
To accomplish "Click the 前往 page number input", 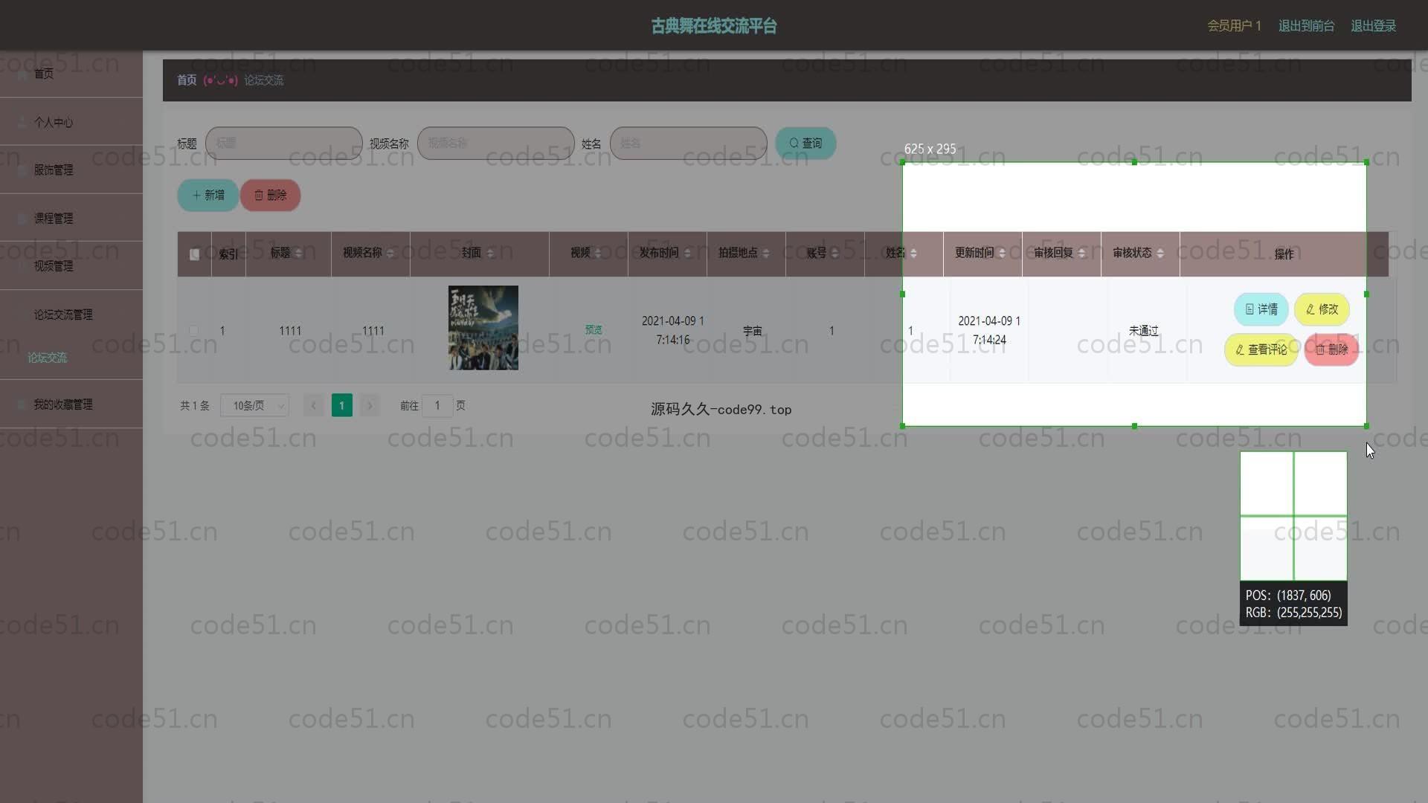I will coord(437,405).
